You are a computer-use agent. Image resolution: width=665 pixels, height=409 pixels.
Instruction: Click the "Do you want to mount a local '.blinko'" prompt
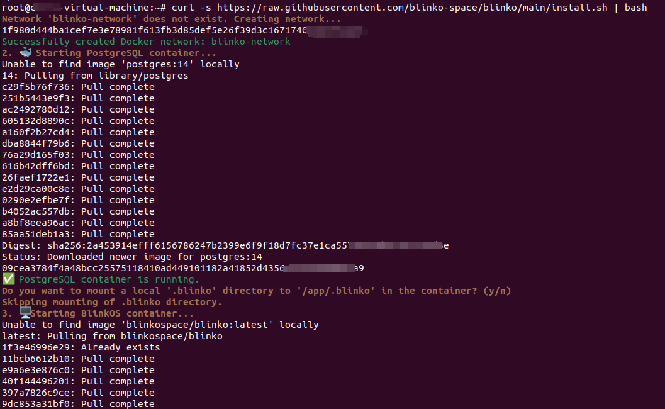[x=256, y=291]
